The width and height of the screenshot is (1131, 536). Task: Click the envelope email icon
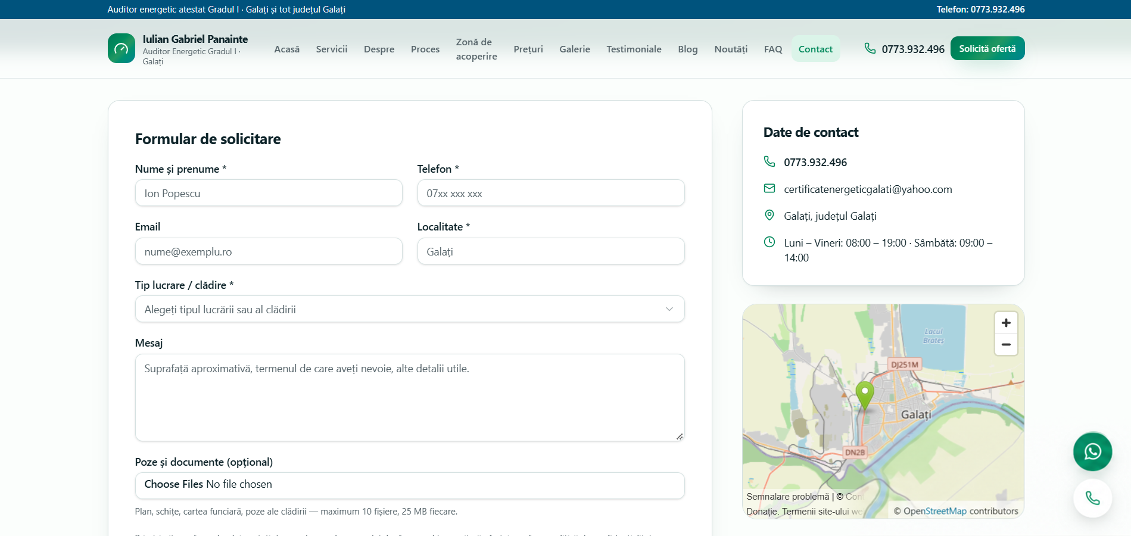(x=769, y=188)
